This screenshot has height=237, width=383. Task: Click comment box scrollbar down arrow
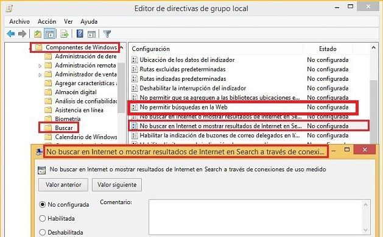366,230
